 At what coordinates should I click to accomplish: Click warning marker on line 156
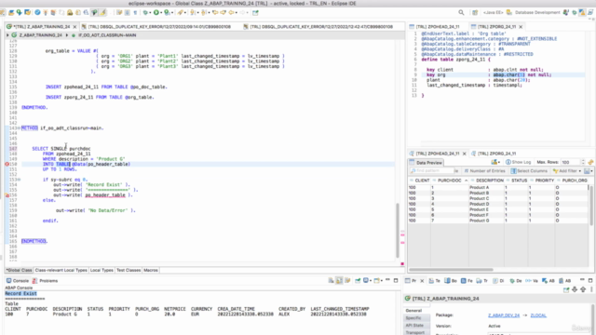pyautogui.click(x=7, y=195)
